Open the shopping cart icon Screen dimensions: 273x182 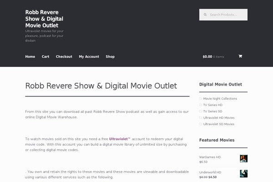pyautogui.click(x=240, y=56)
